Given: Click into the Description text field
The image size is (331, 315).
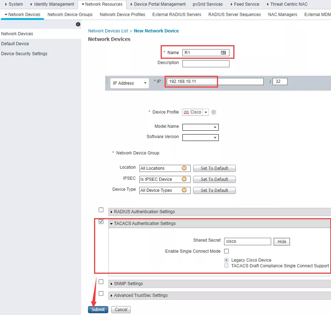Looking at the screenshot, I should click(x=206, y=64).
